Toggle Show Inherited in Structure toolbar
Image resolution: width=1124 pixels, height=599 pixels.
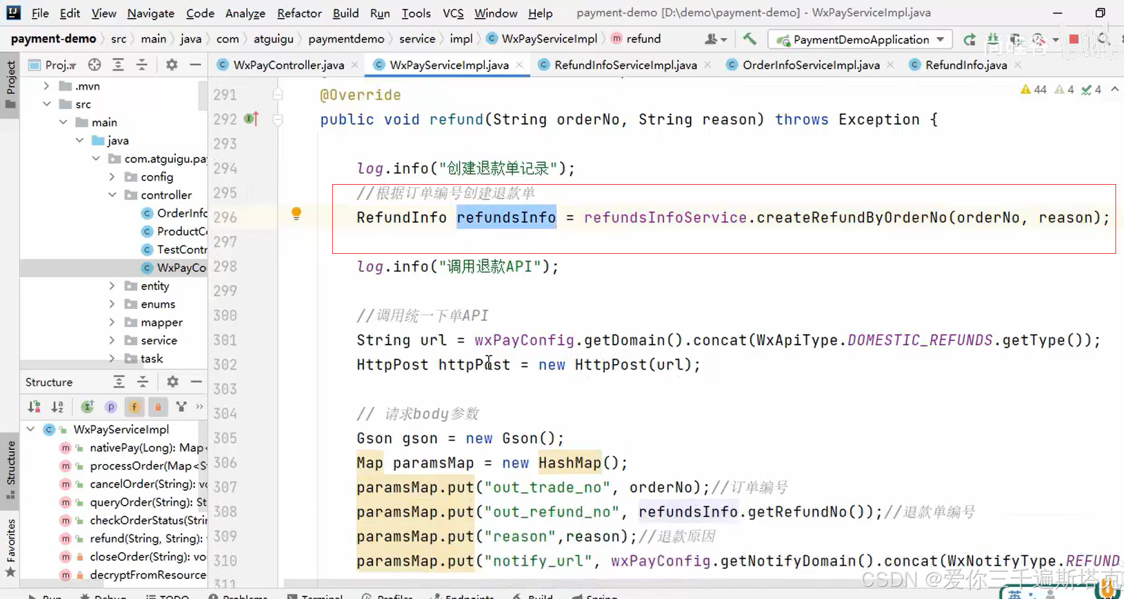[x=87, y=406]
